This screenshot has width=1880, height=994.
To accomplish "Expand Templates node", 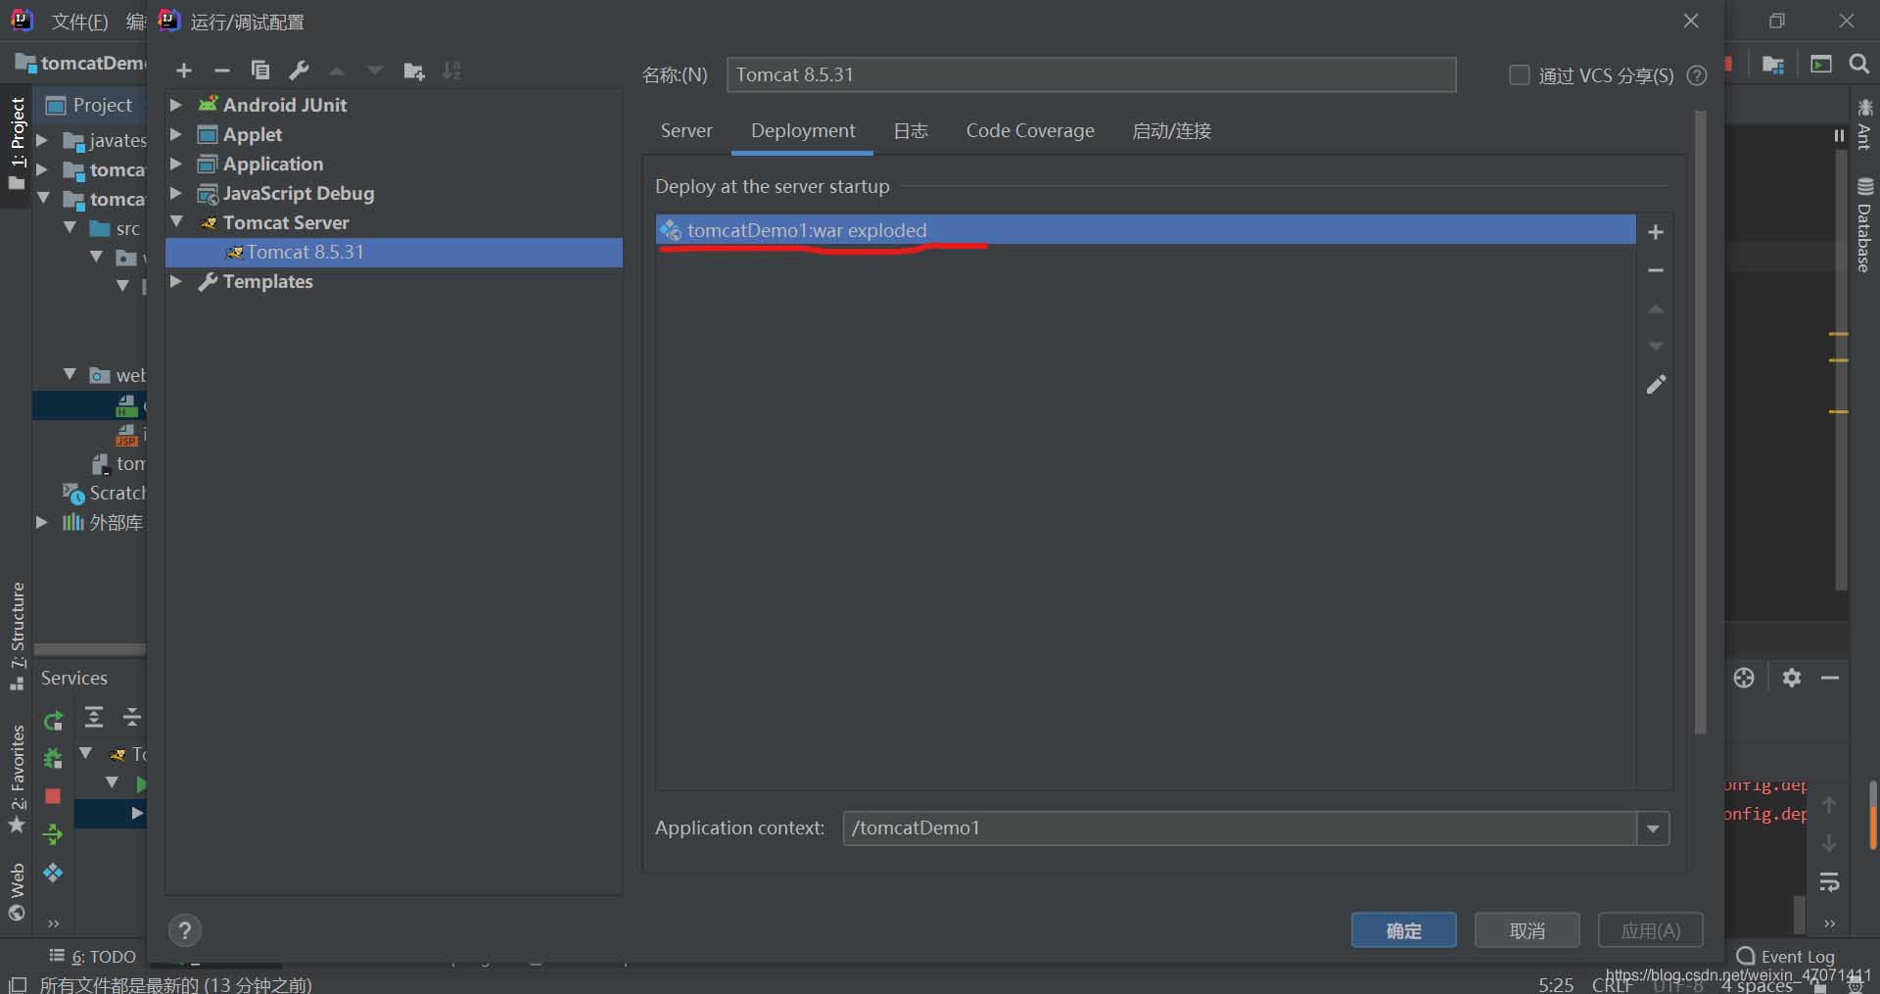I will (176, 281).
